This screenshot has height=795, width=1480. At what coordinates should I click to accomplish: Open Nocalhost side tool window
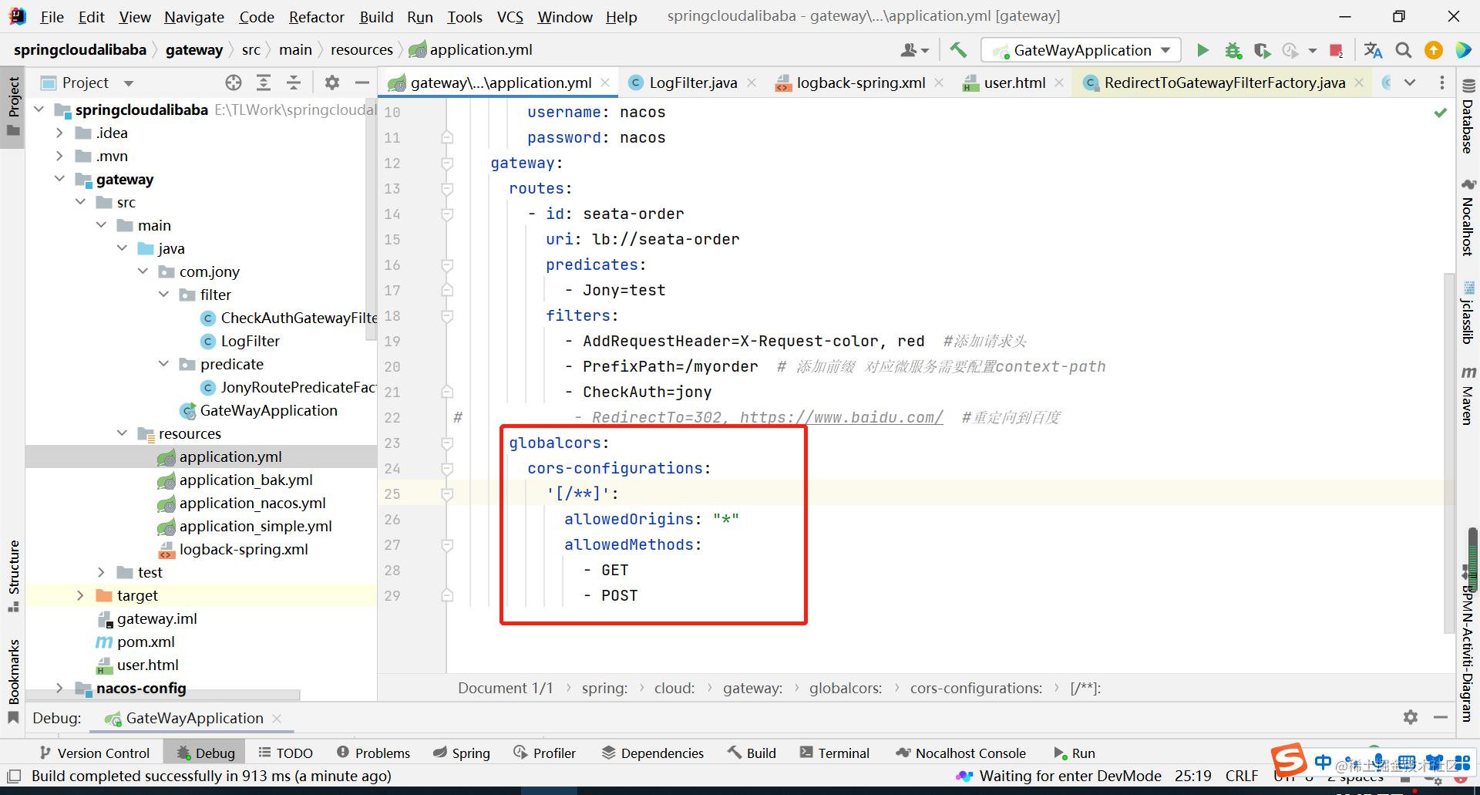coord(1468,217)
